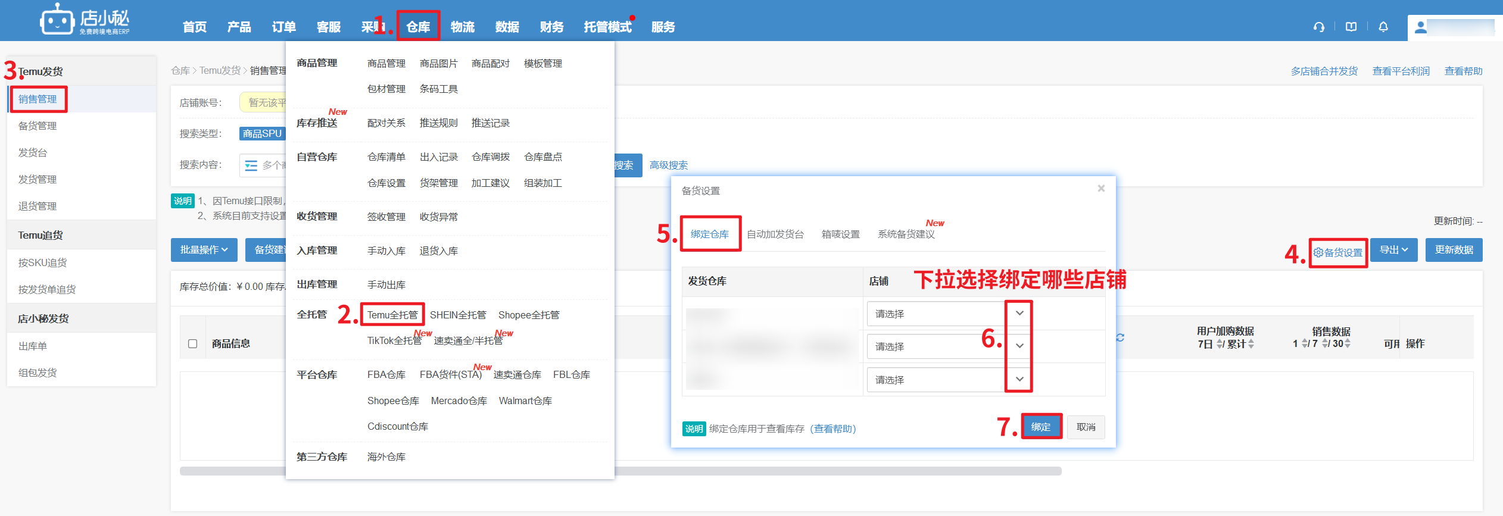
Task: Click the notification bell icon
Action: coord(1383,27)
